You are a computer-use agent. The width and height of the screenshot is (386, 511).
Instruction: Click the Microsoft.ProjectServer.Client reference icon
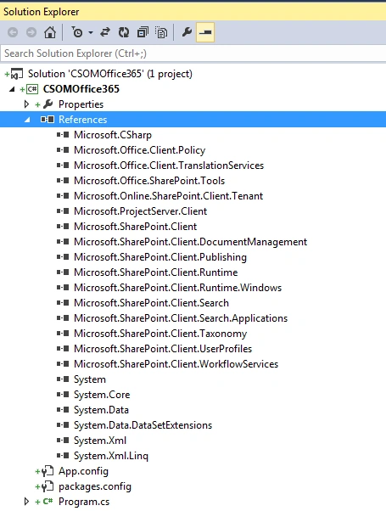(x=63, y=211)
